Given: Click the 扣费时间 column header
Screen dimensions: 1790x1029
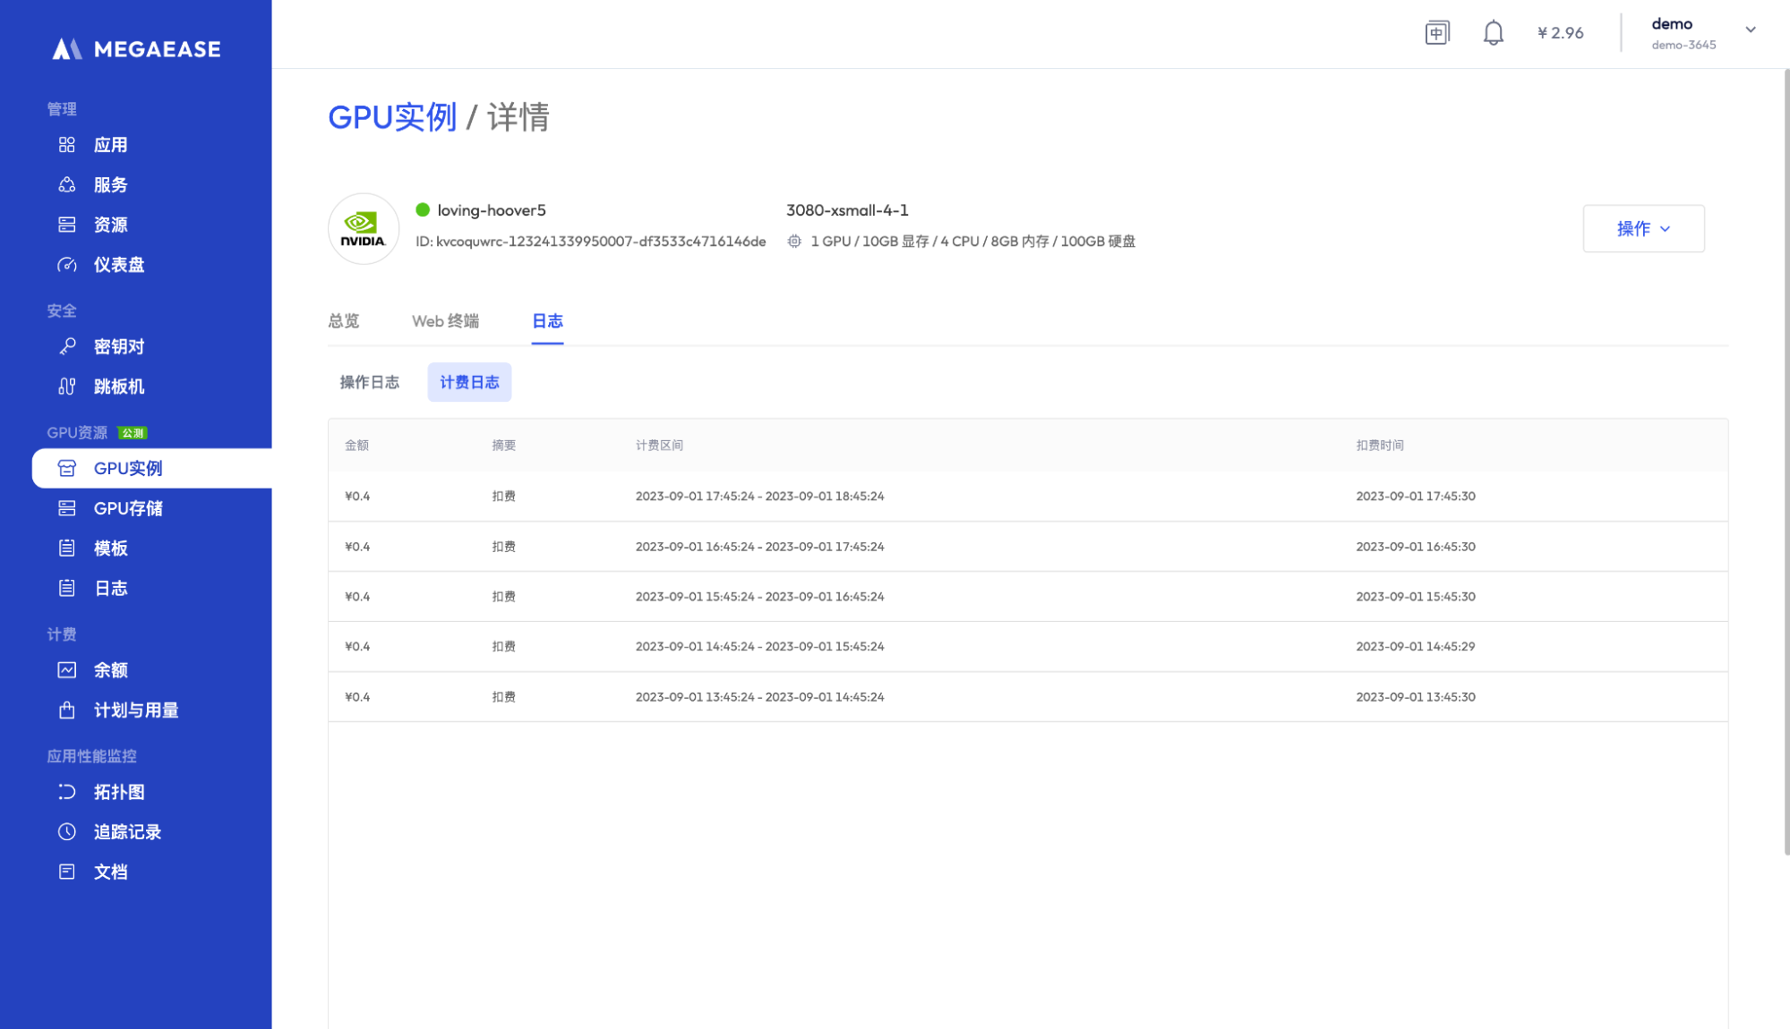Looking at the screenshot, I should click(x=1380, y=445).
